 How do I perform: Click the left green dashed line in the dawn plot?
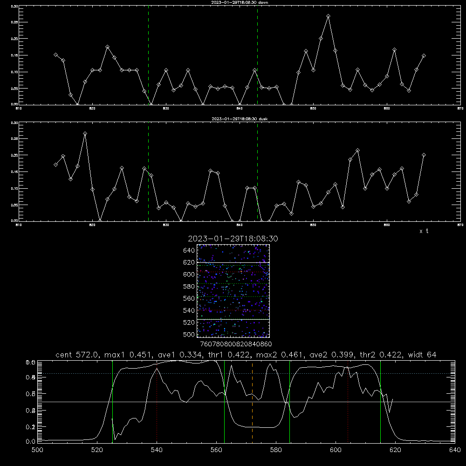(148, 55)
